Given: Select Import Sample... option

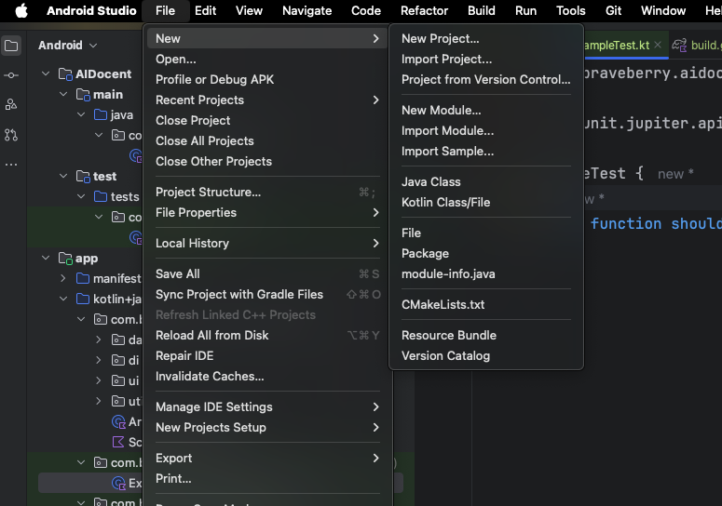Looking at the screenshot, I should [486, 152].
